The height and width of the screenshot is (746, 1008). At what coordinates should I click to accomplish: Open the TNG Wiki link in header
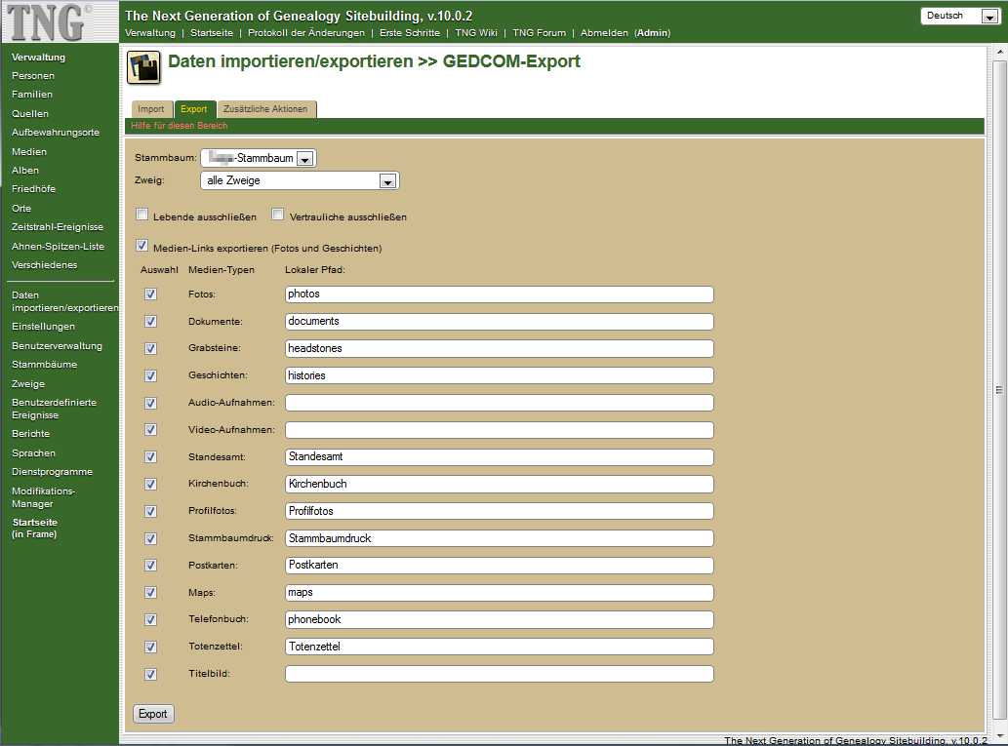[x=476, y=33]
